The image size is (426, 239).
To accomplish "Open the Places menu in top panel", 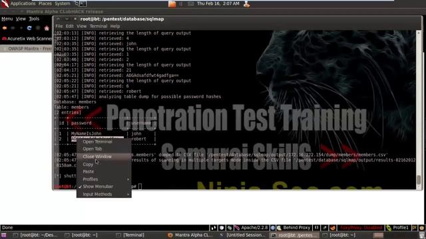I will [45, 3].
